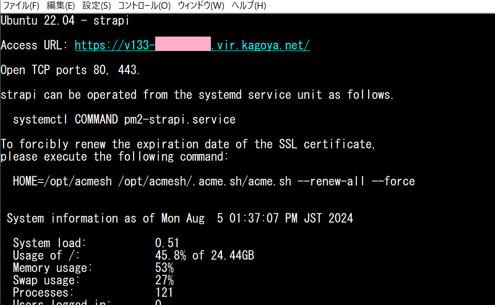Open the ファイル(F) menu
Image resolution: width=495 pixels, height=305 pixels.
21,6
